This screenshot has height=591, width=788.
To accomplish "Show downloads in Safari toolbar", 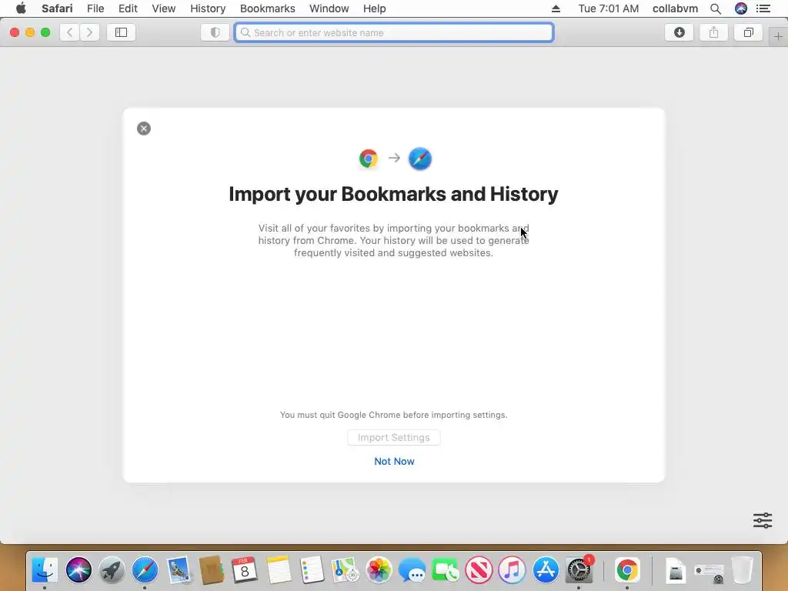I will pyautogui.click(x=679, y=32).
